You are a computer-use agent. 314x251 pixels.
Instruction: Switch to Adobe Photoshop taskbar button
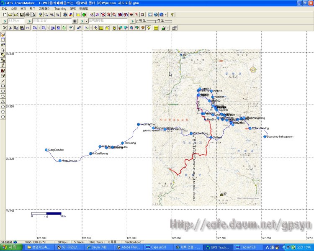pos(129,247)
